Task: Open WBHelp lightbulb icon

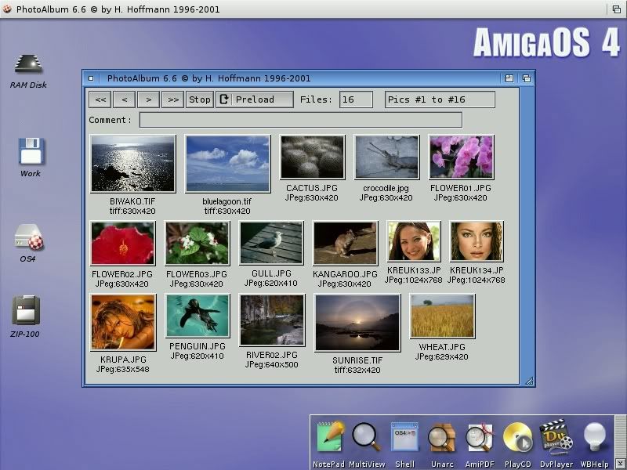Action: 594,436
